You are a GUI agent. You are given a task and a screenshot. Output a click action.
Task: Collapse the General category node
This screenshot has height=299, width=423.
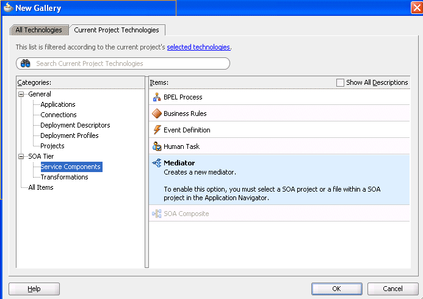tap(21, 94)
